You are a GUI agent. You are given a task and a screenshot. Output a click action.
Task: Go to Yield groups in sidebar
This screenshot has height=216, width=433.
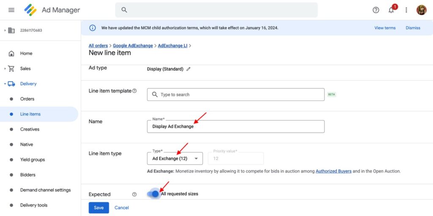click(33, 159)
